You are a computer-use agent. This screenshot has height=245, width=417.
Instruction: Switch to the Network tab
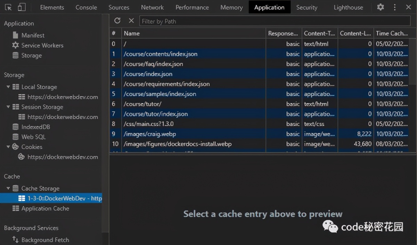152,7
